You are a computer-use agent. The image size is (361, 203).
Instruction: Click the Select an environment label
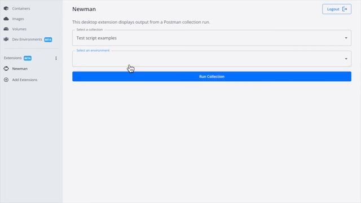tap(93, 50)
